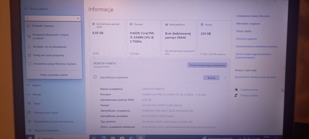309x139 pixels.
Task: Click Uzyskaj pomoc help link
Action: coord(249,90)
